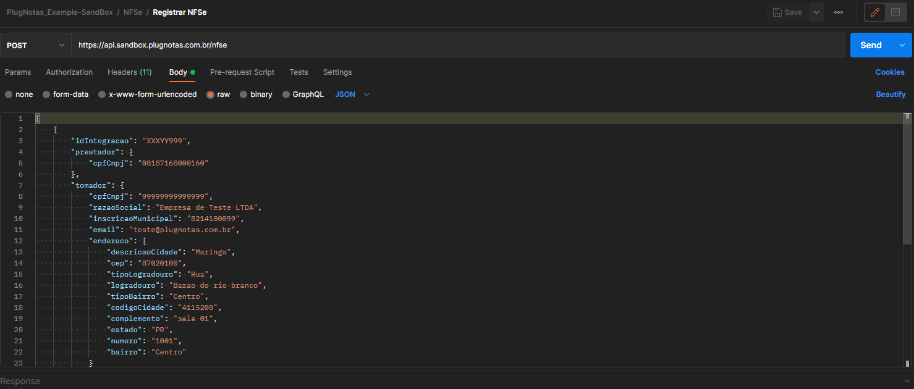Select the form-data body option
914x389 pixels.
coord(66,94)
